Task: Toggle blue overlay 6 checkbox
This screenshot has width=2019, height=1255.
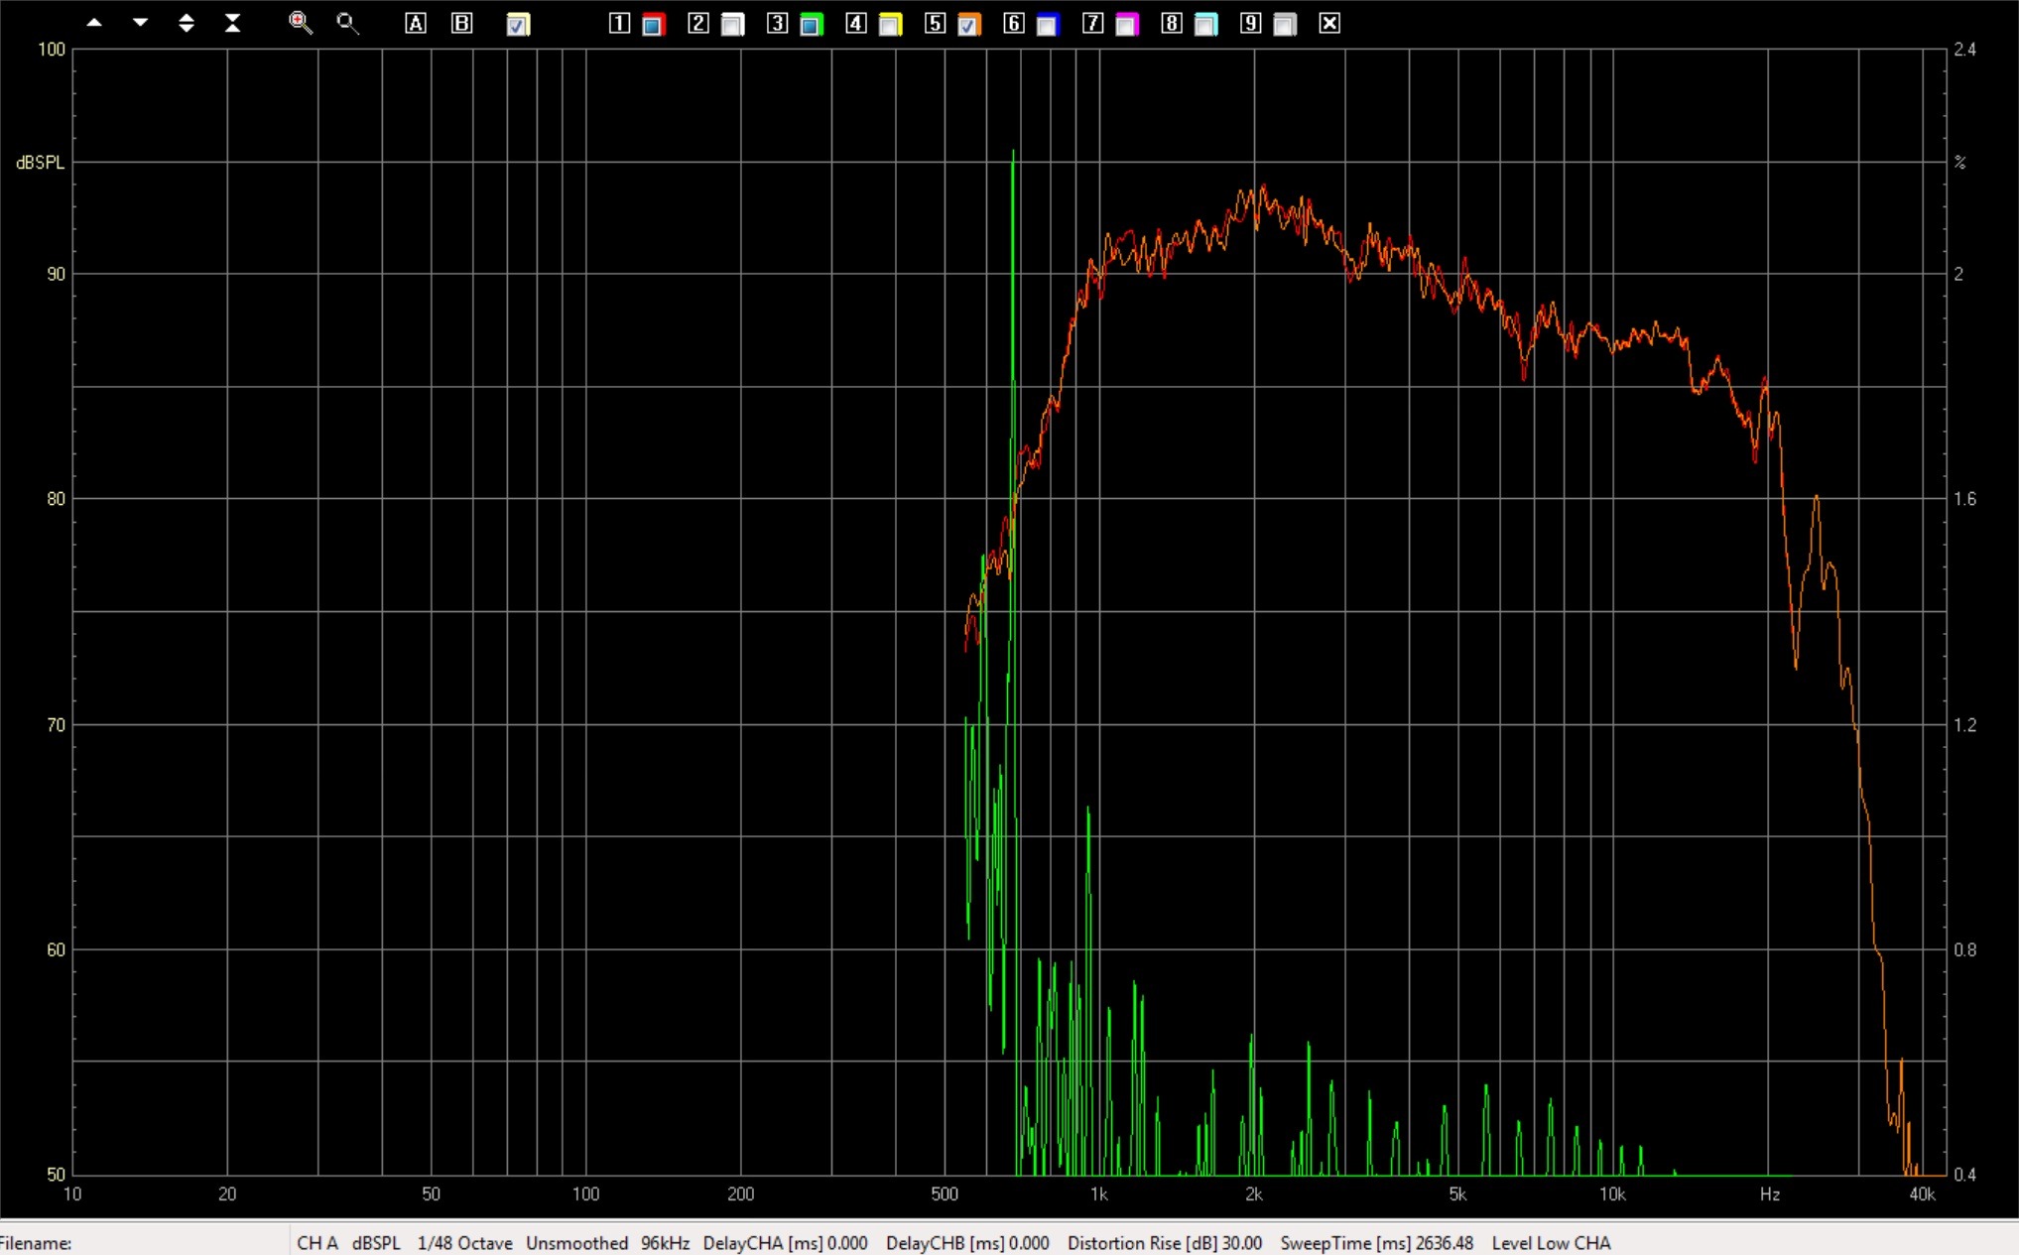Action: click(x=1048, y=25)
